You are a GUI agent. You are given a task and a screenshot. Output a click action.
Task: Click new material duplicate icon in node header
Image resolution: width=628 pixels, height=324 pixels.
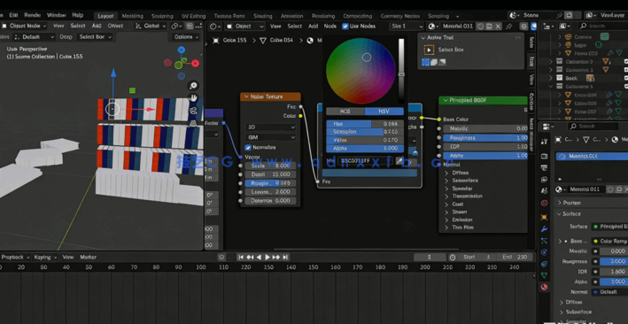click(490, 27)
